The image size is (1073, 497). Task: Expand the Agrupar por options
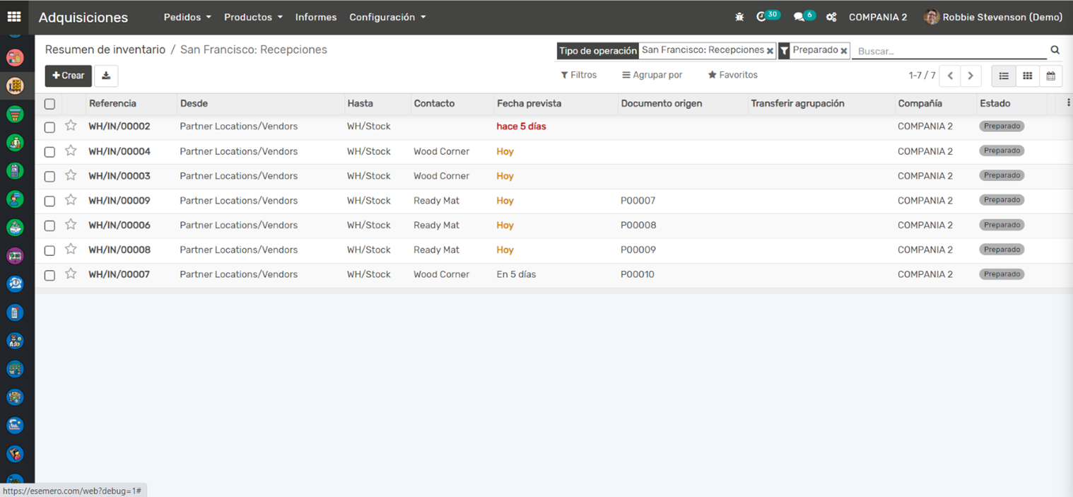coord(652,75)
